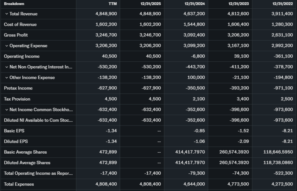Expand the Total Revenue row chevron
The image size is (297, 191).
(6, 14)
